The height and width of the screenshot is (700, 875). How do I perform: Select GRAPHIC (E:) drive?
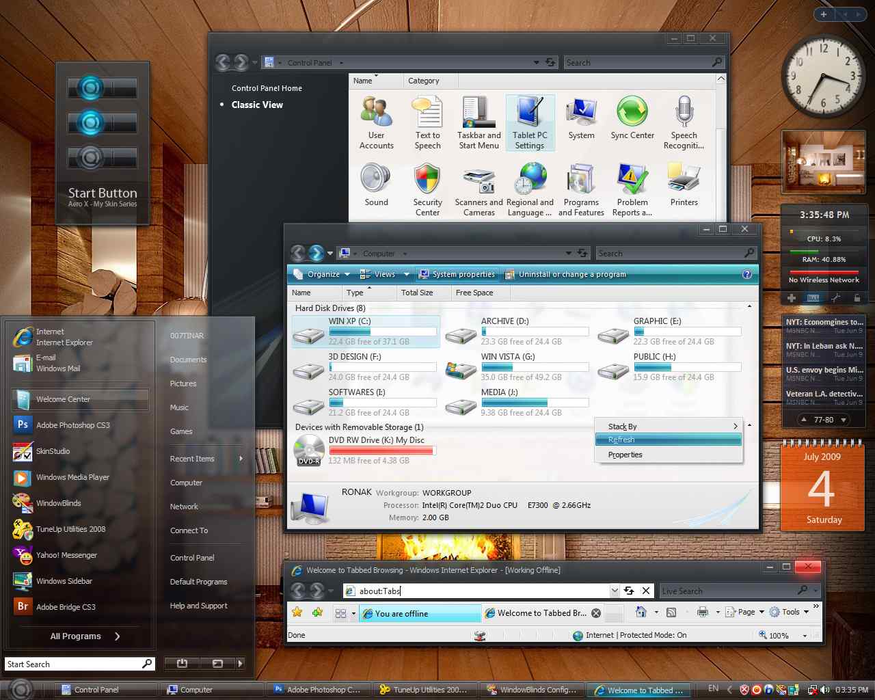(670, 332)
